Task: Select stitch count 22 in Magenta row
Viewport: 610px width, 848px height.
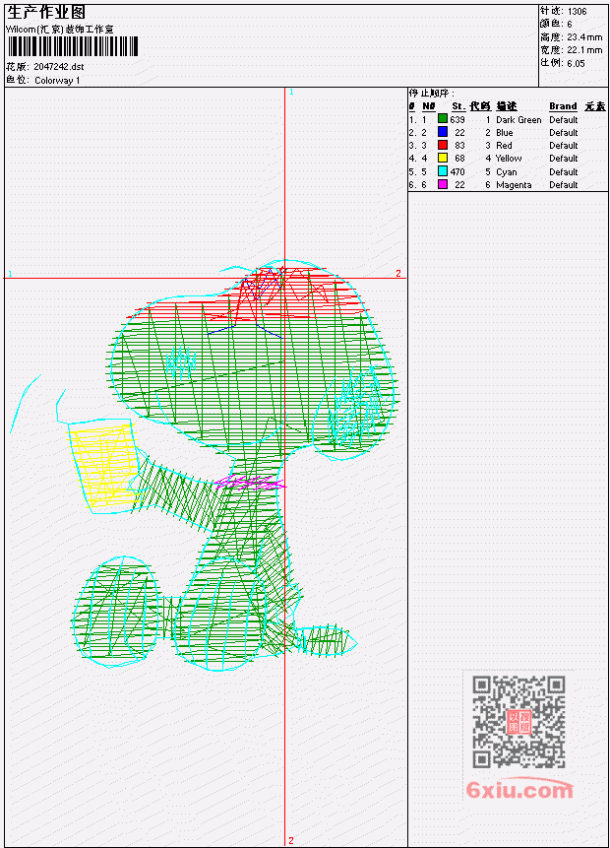Action: pos(459,185)
